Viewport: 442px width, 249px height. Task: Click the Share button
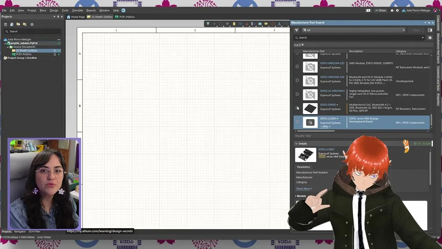(x=380, y=10)
